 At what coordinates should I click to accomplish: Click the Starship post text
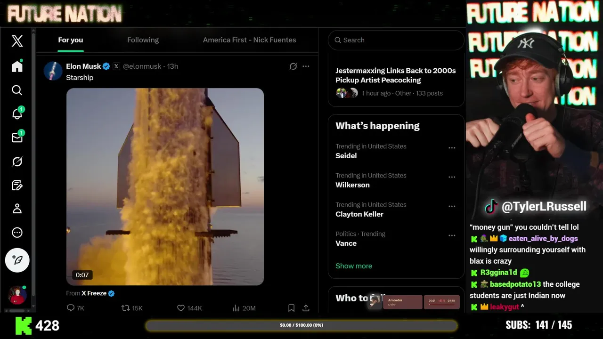click(80, 78)
